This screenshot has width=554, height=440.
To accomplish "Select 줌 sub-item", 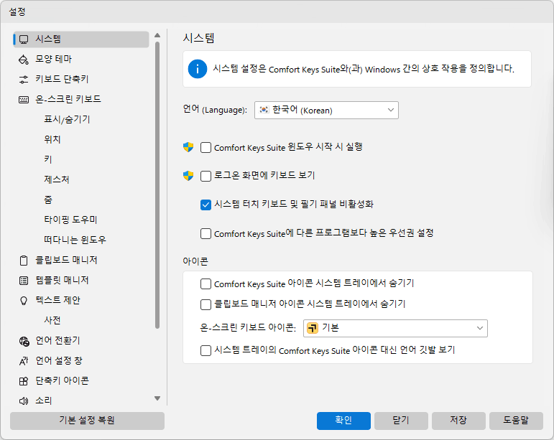I will tap(48, 200).
